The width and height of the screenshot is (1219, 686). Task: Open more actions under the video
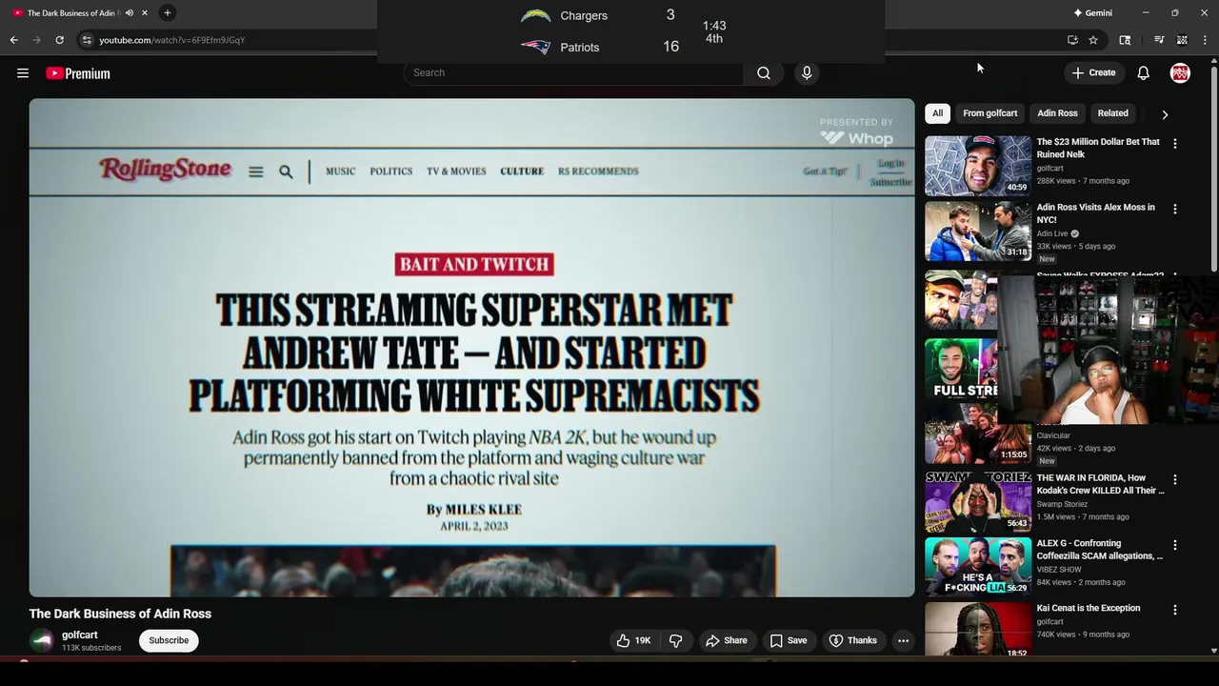coord(903,640)
